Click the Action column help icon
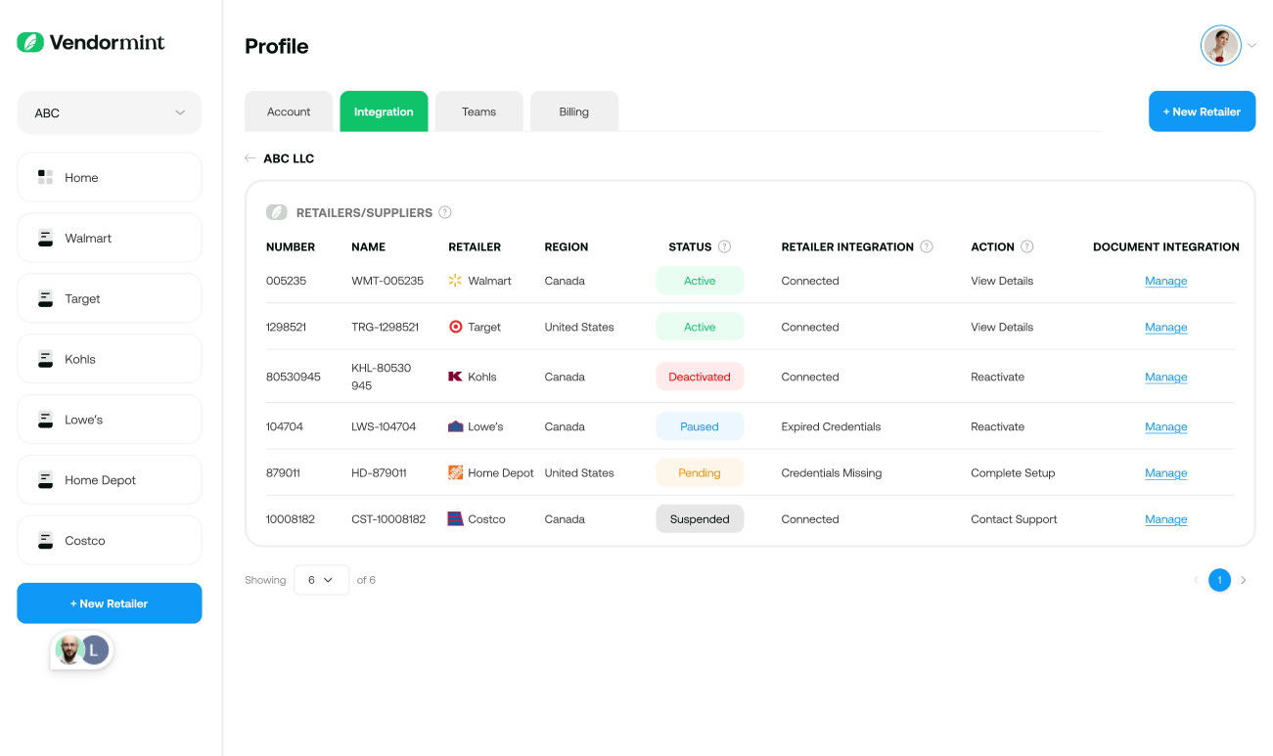This screenshot has height=756, width=1273. [x=1027, y=246]
